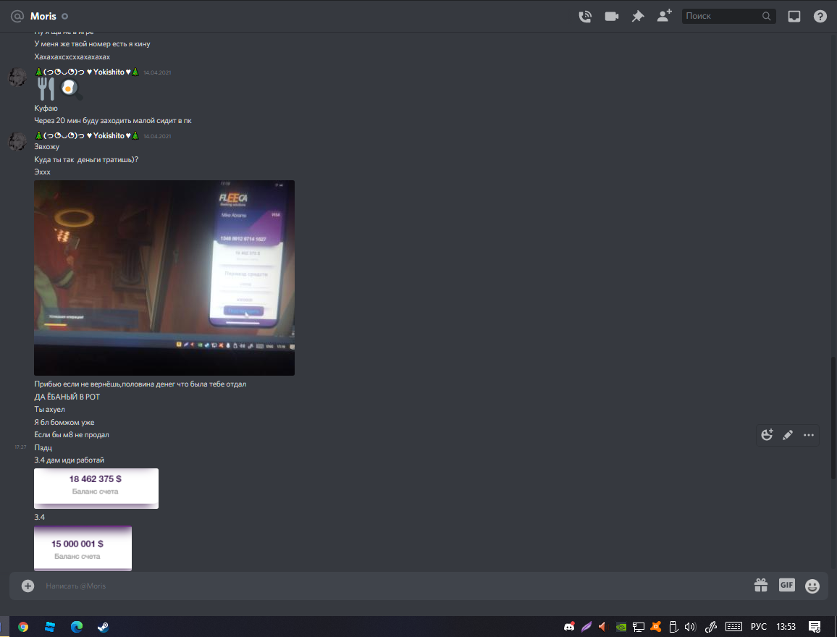The width and height of the screenshot is (837, 637).
Task: Add friends to this DM
Action: tap(664, 16)
